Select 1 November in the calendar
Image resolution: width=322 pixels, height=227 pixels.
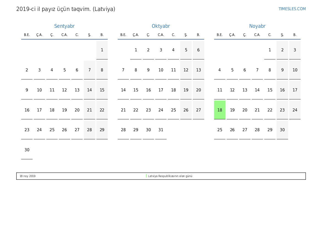point(270,50)
